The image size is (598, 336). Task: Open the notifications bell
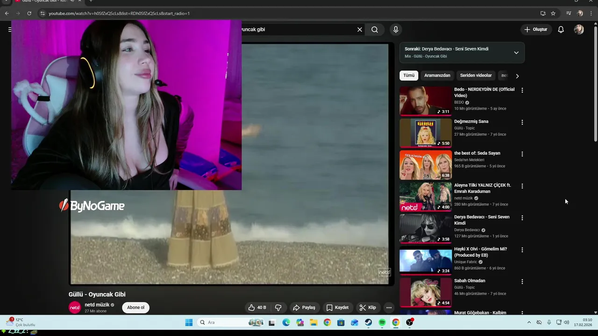561,29
